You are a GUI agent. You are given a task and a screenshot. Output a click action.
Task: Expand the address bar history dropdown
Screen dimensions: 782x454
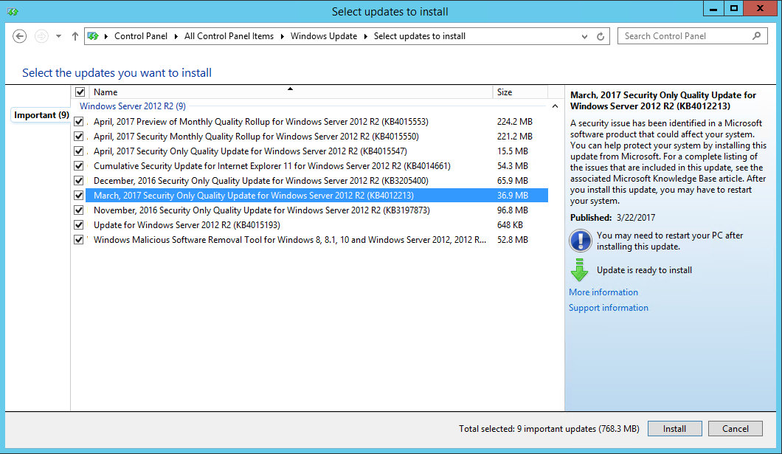(584, 36)
